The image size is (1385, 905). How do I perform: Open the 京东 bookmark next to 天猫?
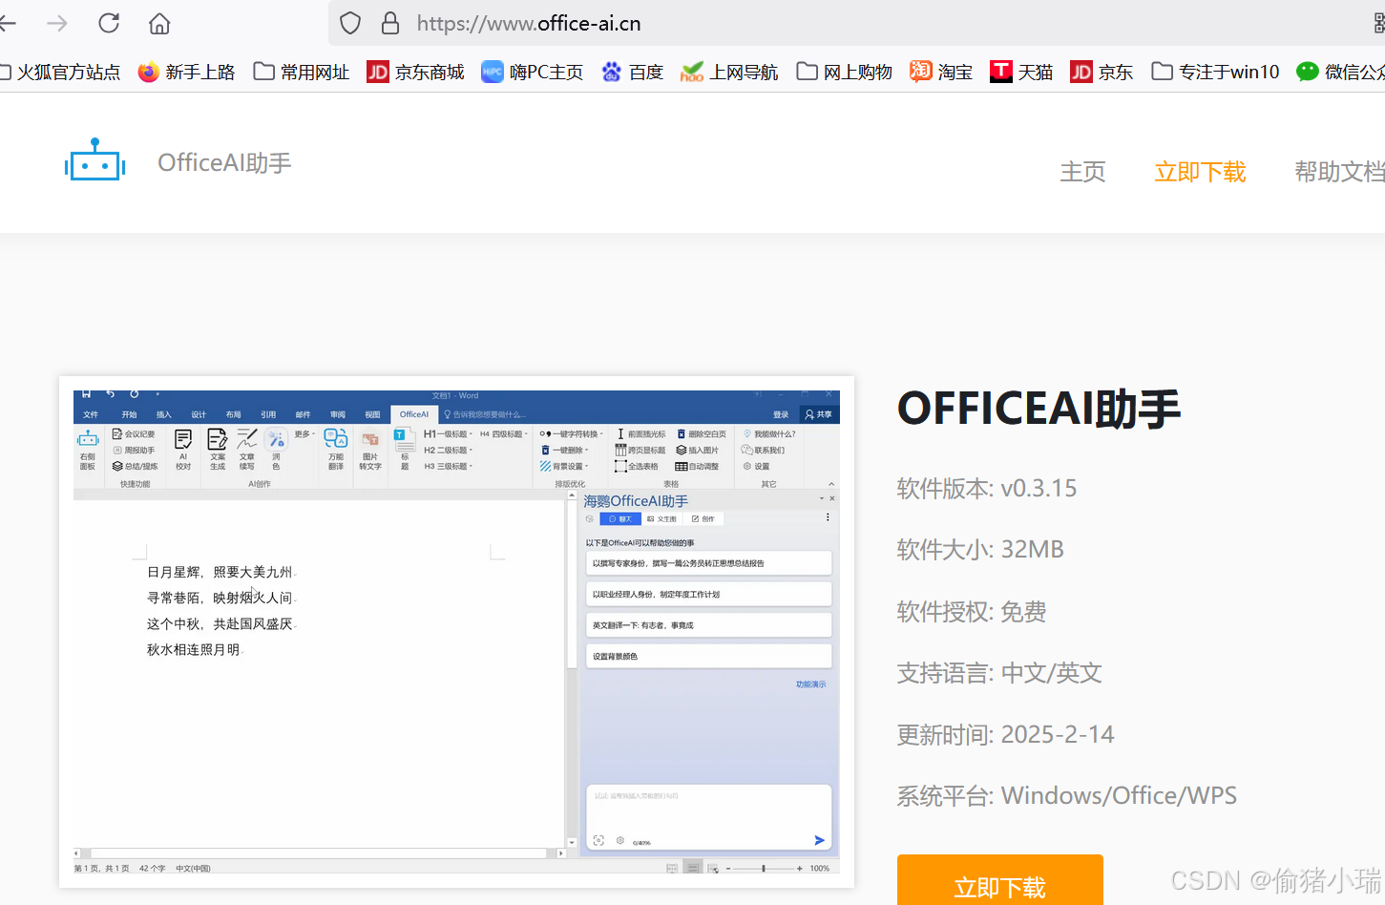click(1102, 72)
